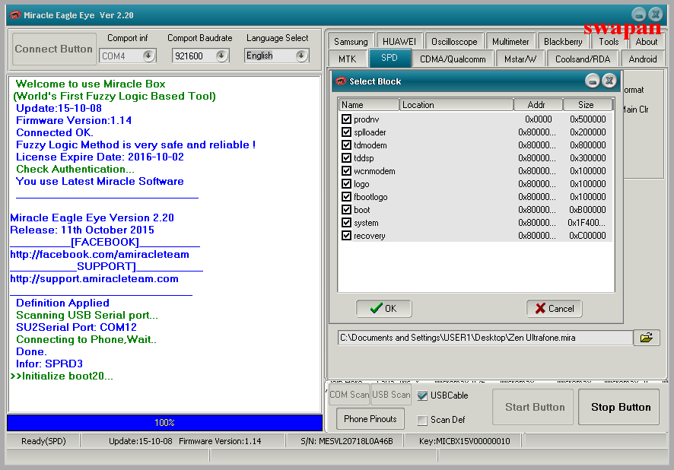
Task: Uncheck the system block checkbox
Action: 346,223
